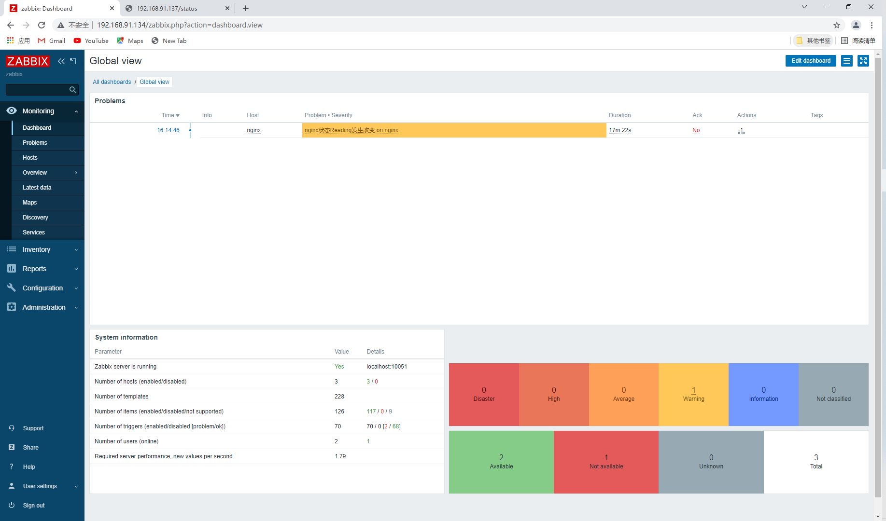Open the Support link
Image resolution: width=886 pixels, height=521 pixels.
click(x=33, y=428)
